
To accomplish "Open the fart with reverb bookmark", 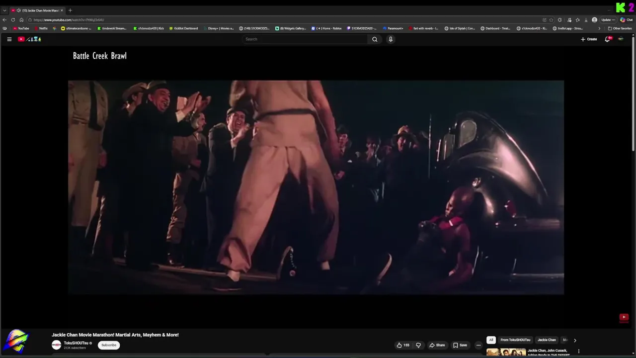I will [x=423, y=28].
